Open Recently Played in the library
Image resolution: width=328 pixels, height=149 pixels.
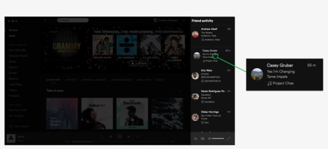(18, 56)
